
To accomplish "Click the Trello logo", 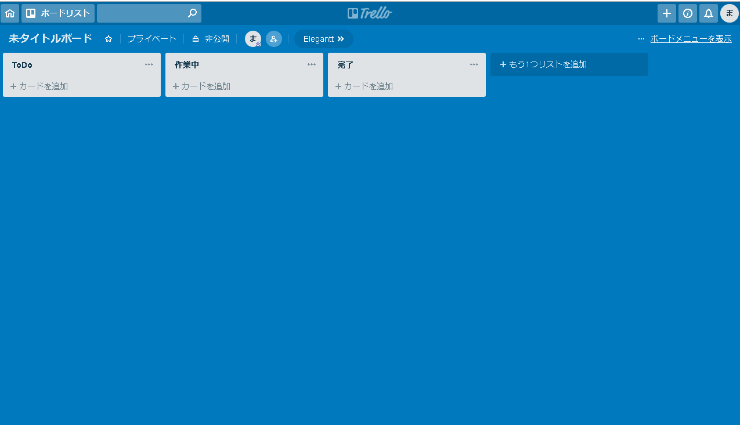I will point(370,13).
